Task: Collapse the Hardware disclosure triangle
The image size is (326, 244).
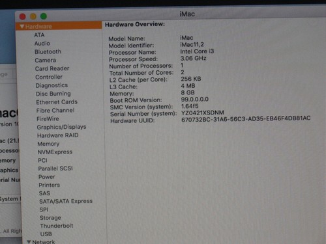Action: [x=22, y=27]
